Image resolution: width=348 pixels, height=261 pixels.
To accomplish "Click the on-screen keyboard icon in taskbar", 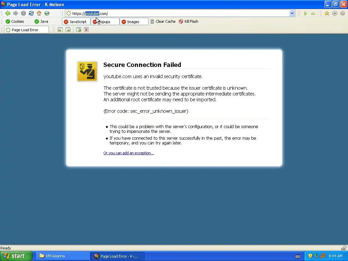I will [298, 256].
